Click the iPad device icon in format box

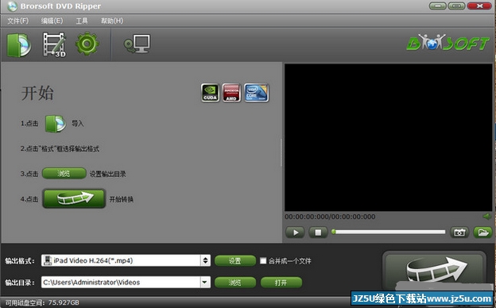pyautogui.click(x=48, y=260)
